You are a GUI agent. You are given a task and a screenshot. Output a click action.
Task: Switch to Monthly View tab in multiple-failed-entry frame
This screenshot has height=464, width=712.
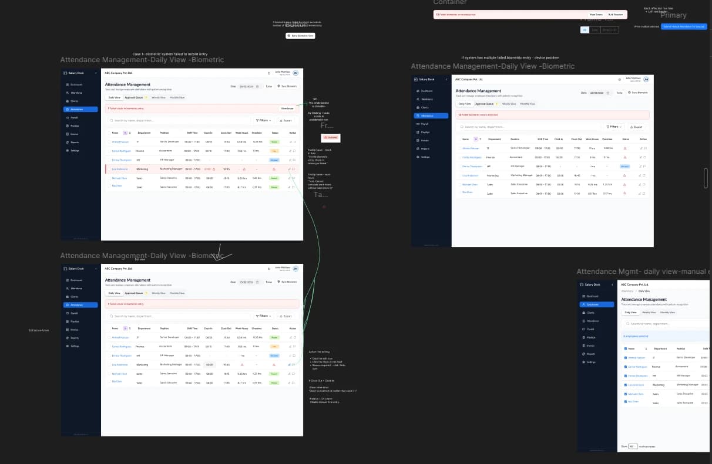(x=528, y=104)
